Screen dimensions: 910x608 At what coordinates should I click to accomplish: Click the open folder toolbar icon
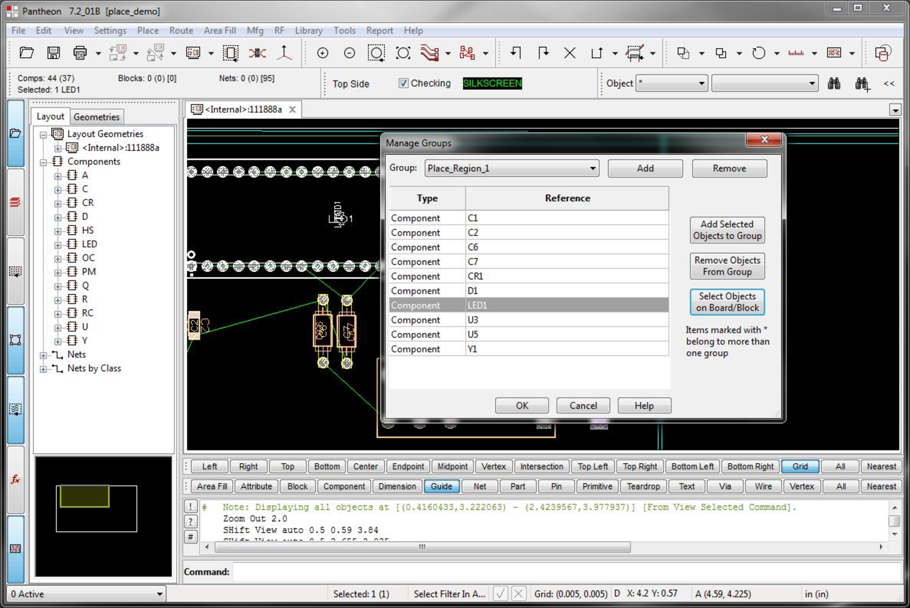[27, 53]
